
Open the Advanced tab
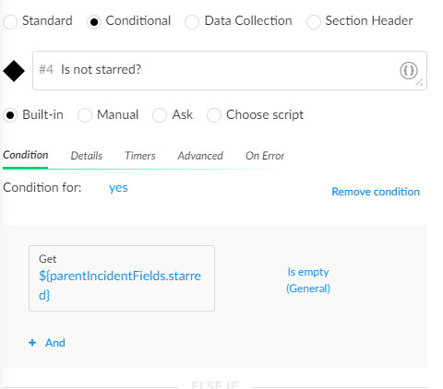pos(200,156)
